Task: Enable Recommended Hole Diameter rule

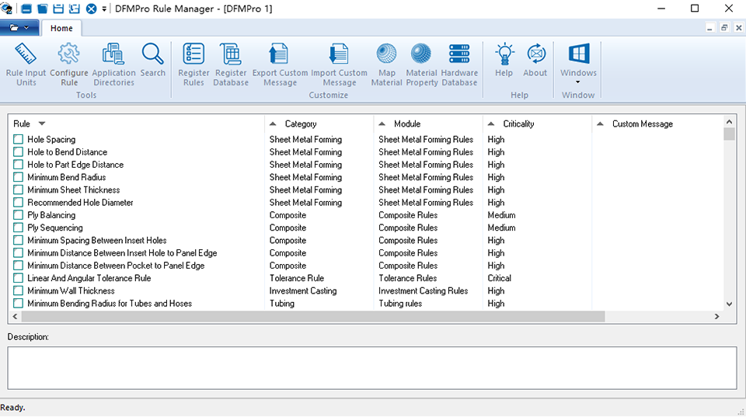Action: point(18,203)
